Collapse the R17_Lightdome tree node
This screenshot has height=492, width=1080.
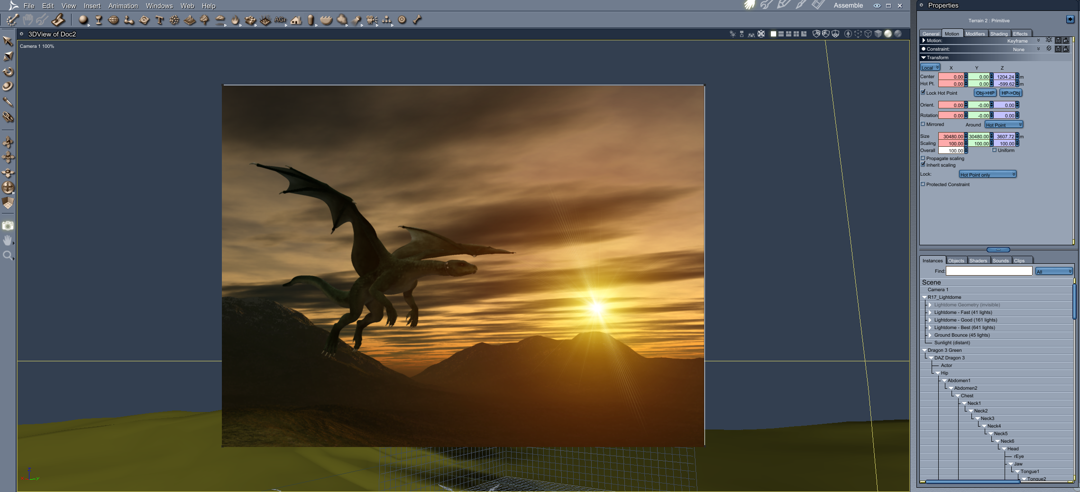tap(924, 297)
